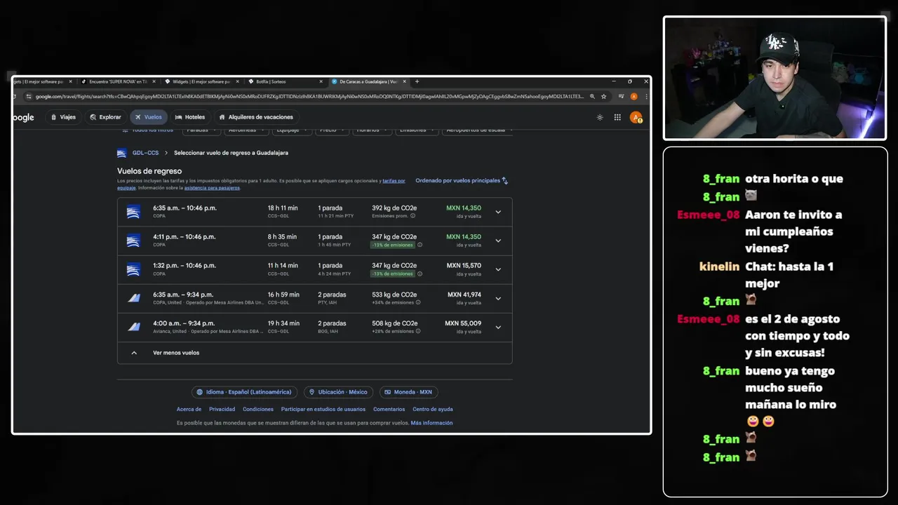Toggle the Google theme brightness icon
The width and height of the screenshot is (898, 505).
pos(600,117)
